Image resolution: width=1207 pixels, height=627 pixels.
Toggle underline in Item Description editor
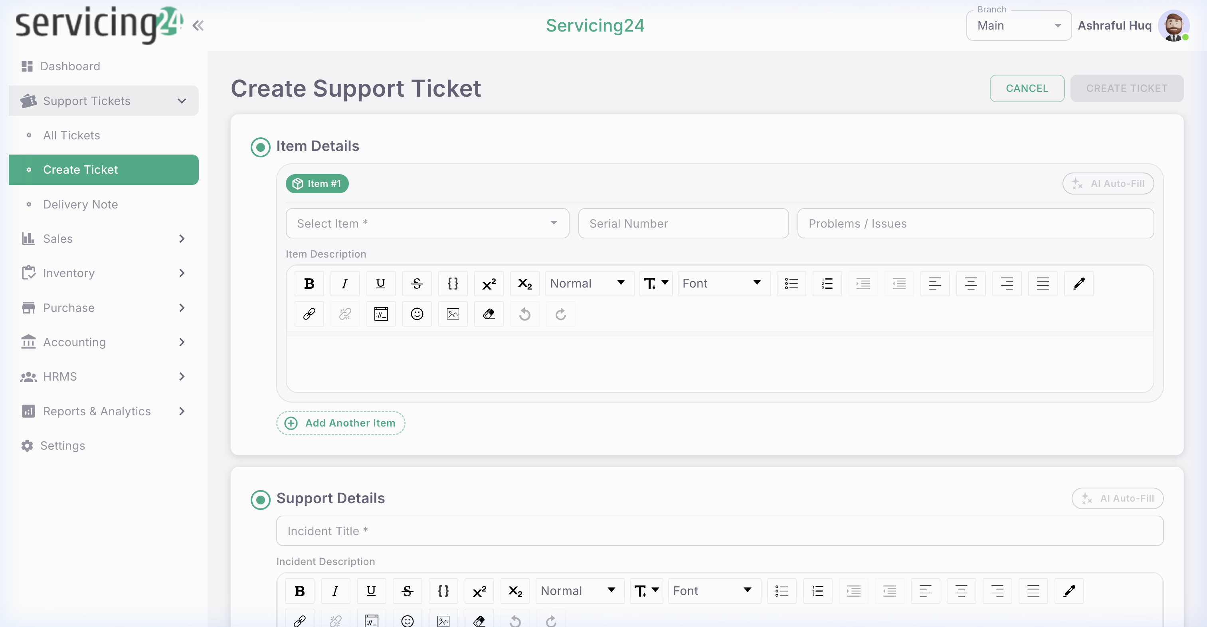(x=380, y=283)
